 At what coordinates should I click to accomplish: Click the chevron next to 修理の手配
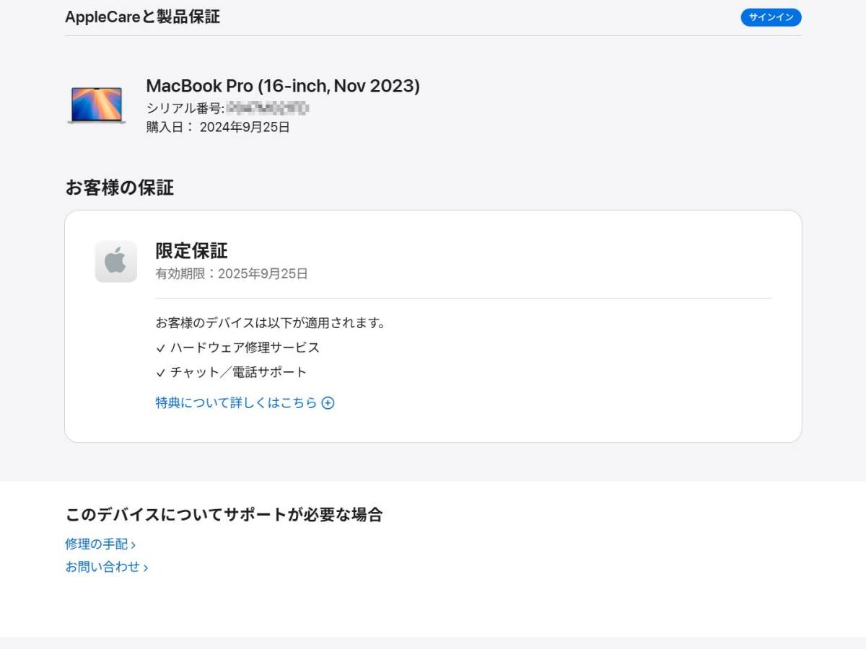(134, 545)
